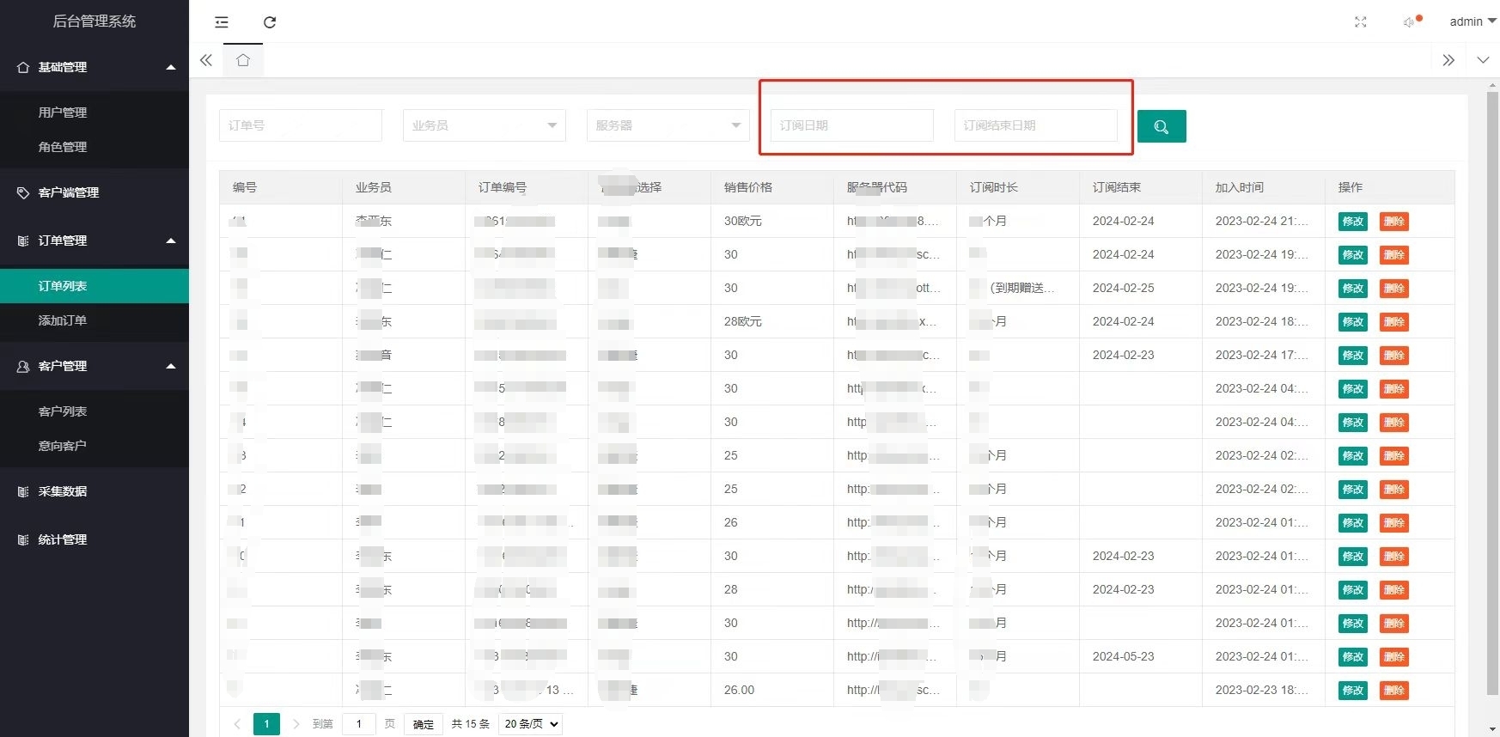Go to next page arrow
1500x737 pixels.
pyautogui.click(x=296, y=724)
